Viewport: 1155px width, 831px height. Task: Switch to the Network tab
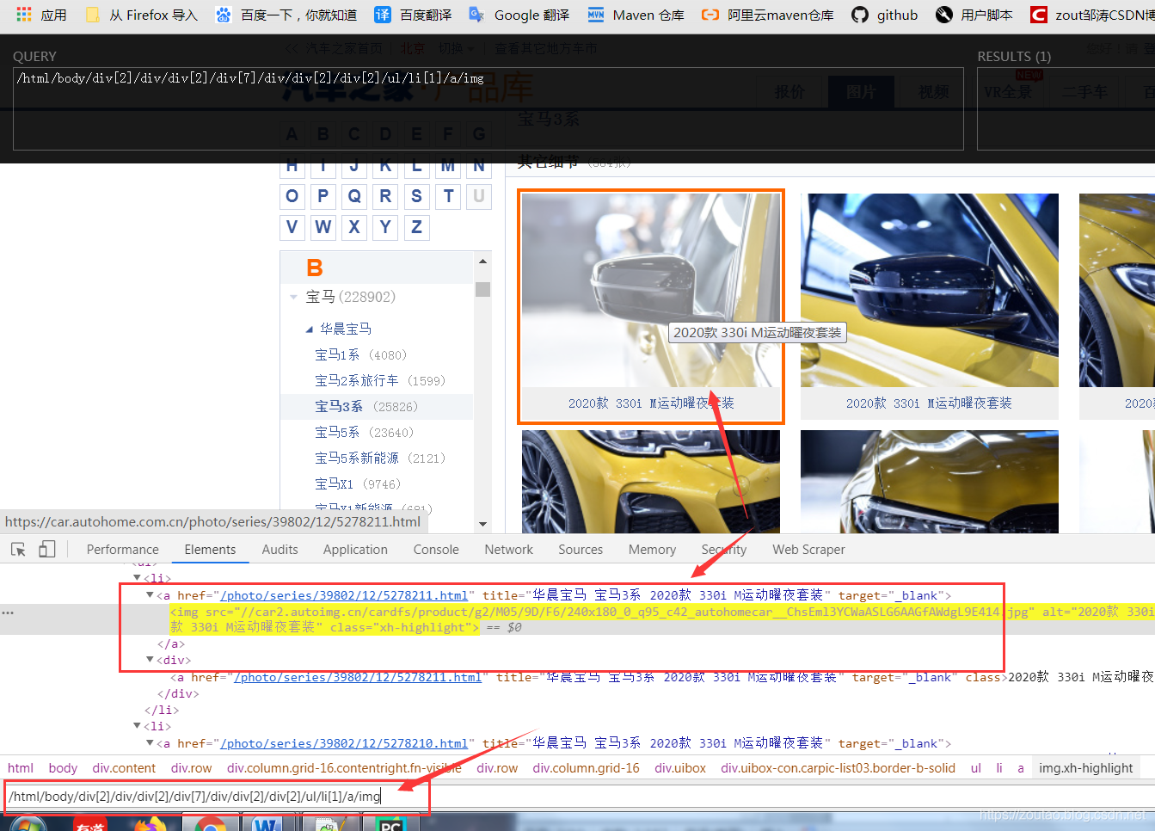pyautogui.click(x=508, y=549)
